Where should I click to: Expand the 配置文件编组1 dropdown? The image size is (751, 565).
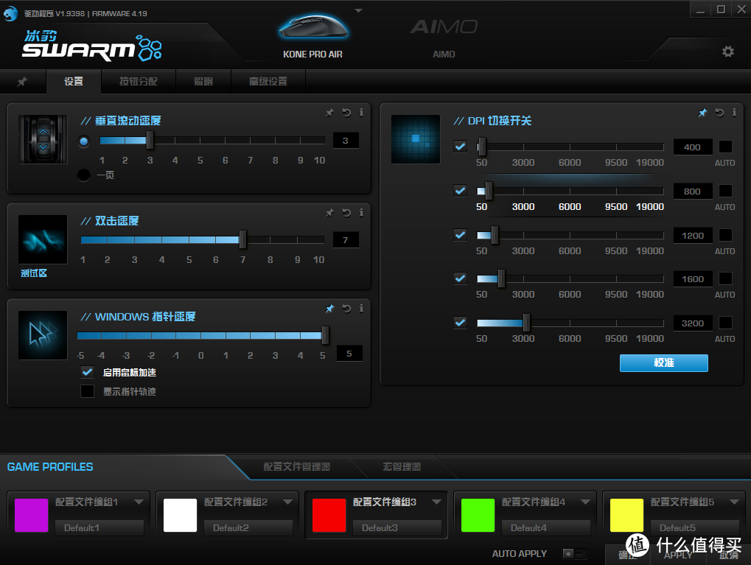click(x=139, y=502)
